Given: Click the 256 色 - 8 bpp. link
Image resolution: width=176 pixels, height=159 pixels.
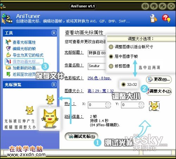Looking at the screenshot, I should [x=99, y=78].
